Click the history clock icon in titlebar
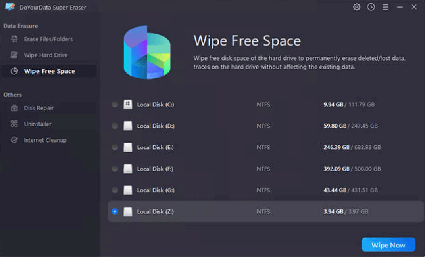The image size is (425, 257). point(371,7)
